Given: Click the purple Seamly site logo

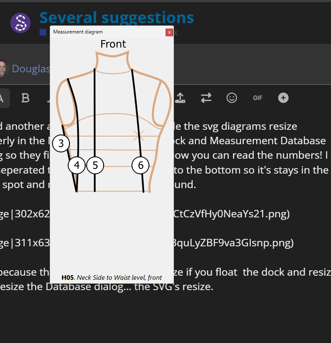Looking at the screenshot, I should pyautogui.click(x=20, y=23).
